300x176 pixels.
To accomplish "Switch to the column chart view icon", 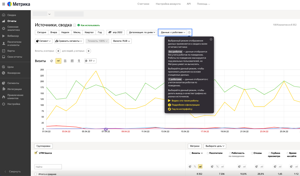I will pyautogui.click(x=72, y=61).
